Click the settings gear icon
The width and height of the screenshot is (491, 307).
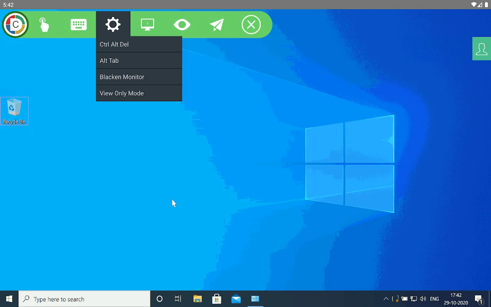coord(113,25)
